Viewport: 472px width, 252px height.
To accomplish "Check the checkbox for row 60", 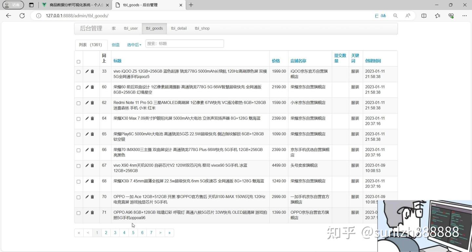I will click(78, 88).
